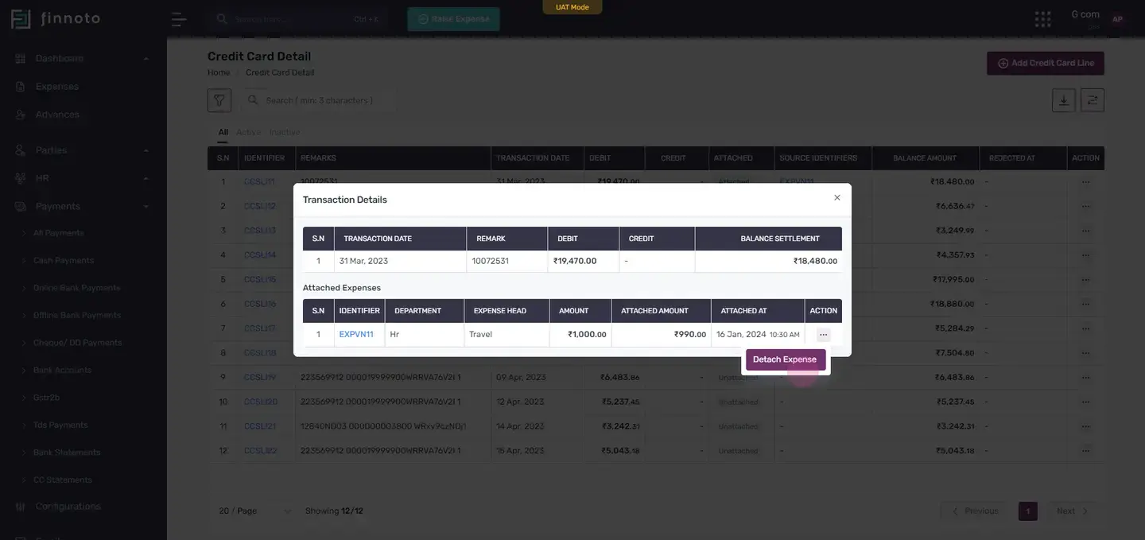Close the Transaction Details dialog
Viewport: 1145px width, 540px height.
point(836,198)
